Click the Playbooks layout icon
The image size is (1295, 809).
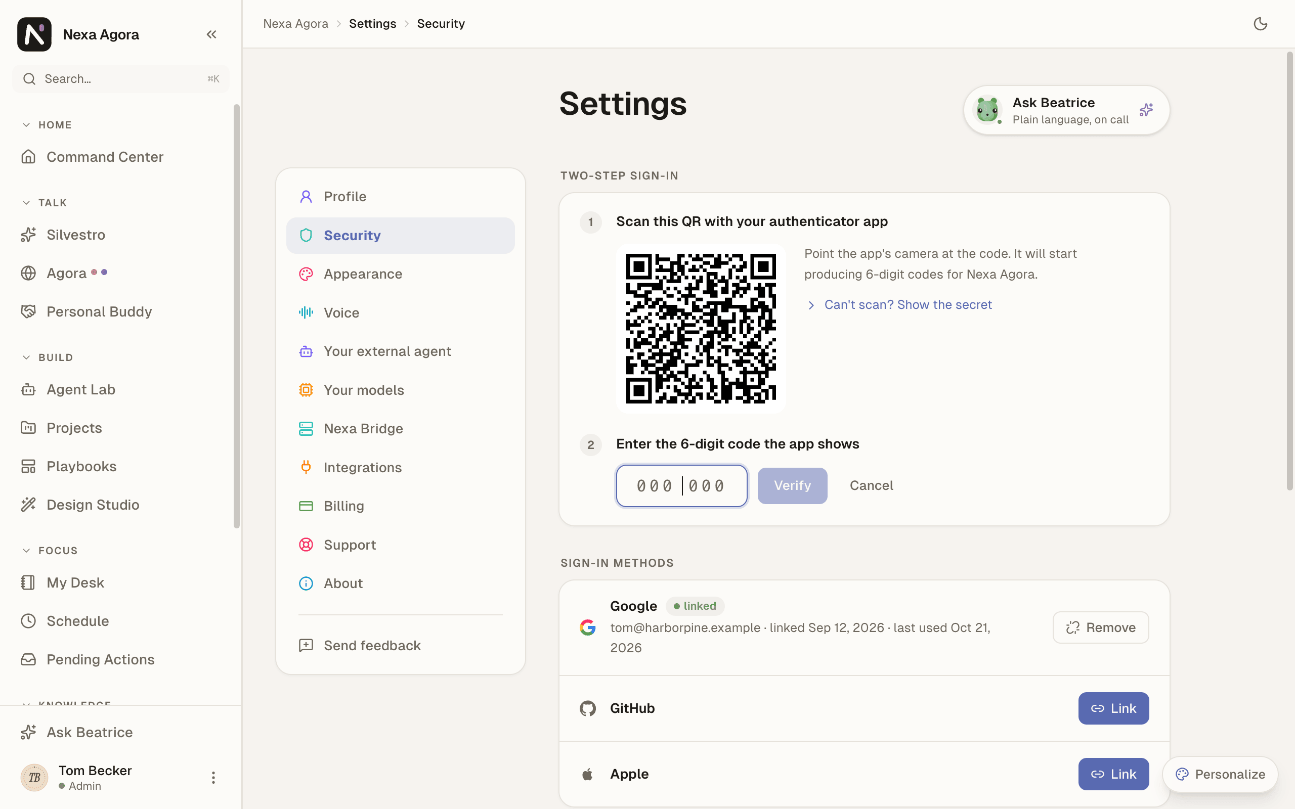pyautogui.click(x=28, y=466)
